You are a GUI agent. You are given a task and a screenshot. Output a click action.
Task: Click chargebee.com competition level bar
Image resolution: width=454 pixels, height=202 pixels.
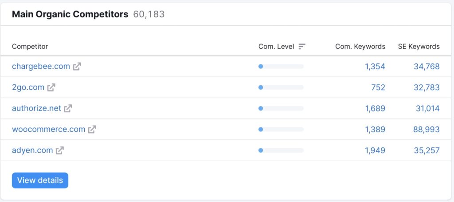[281, 66]
